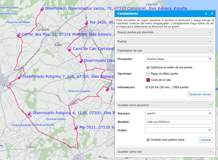The image size is (218, 160).
Task: Uncheck Guardar solo puntos clave
Action: [x=148, y=140]
